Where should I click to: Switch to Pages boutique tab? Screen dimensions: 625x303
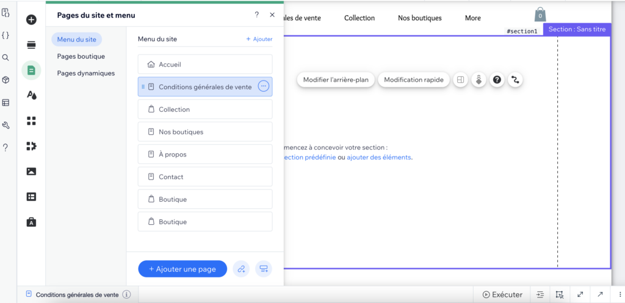(x=81, y=56)
